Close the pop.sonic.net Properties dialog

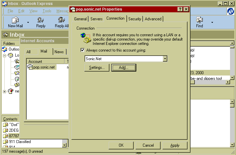click(x=186, y=9)
